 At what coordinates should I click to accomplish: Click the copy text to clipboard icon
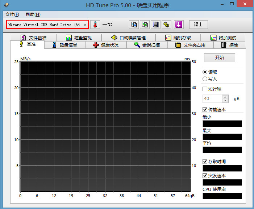134,25
